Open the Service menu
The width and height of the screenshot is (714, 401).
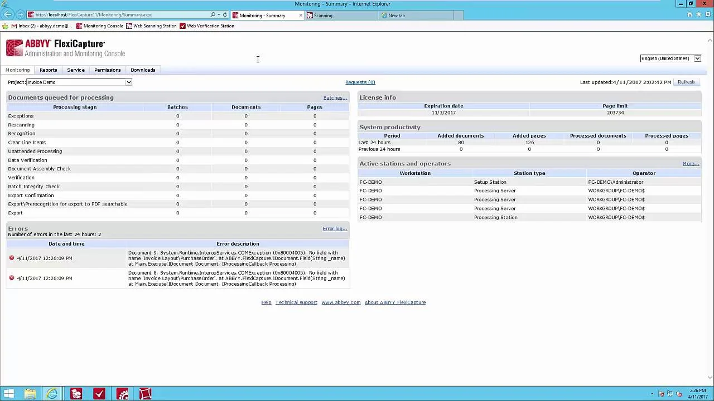76,70
